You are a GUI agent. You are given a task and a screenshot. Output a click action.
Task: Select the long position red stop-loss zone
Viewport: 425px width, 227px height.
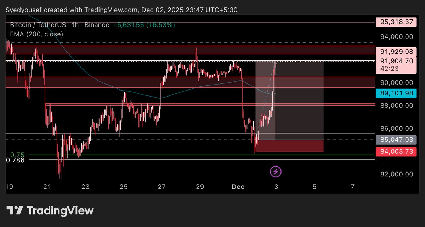[x=289, y=146]
